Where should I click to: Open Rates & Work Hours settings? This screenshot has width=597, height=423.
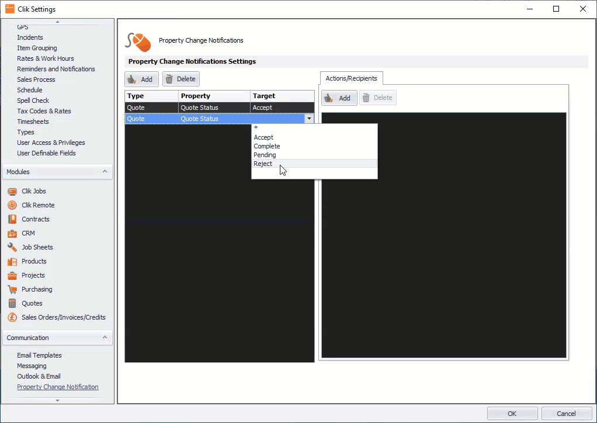(x=46, y=58)
